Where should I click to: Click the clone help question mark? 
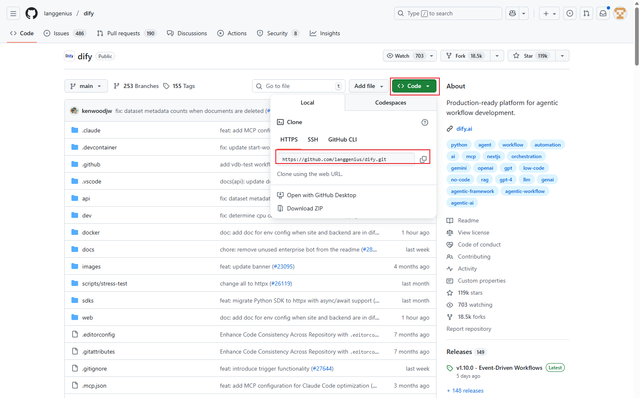(x=424, y=122)
